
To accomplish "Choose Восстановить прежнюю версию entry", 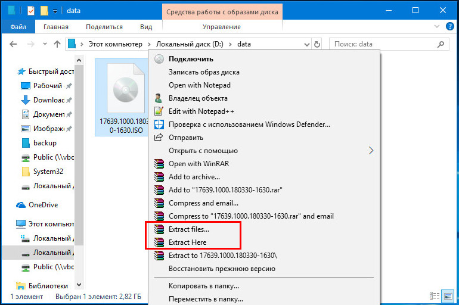I will click(x=264, y=269).
